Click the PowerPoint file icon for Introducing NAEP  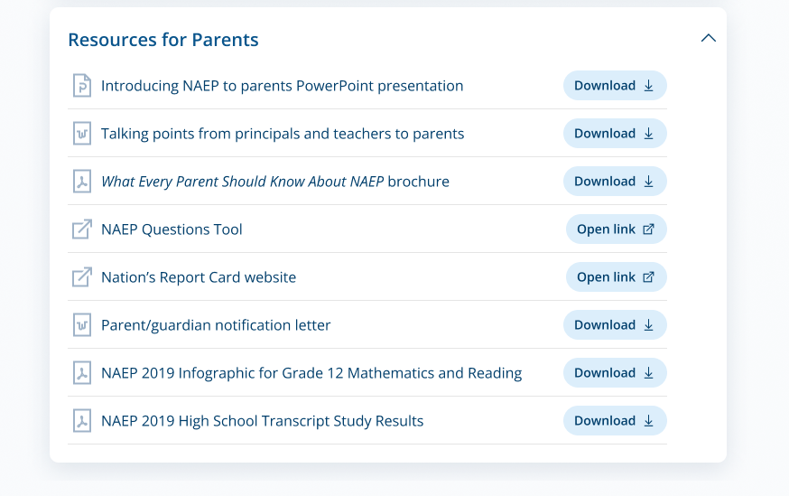coord(82,86)
